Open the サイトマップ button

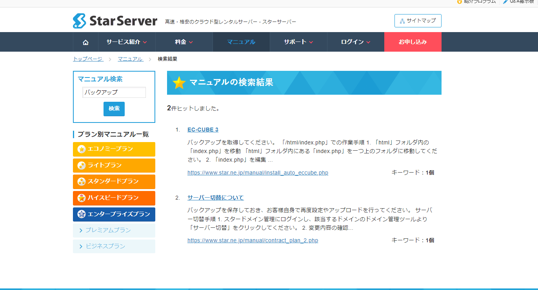pos(418,21)
